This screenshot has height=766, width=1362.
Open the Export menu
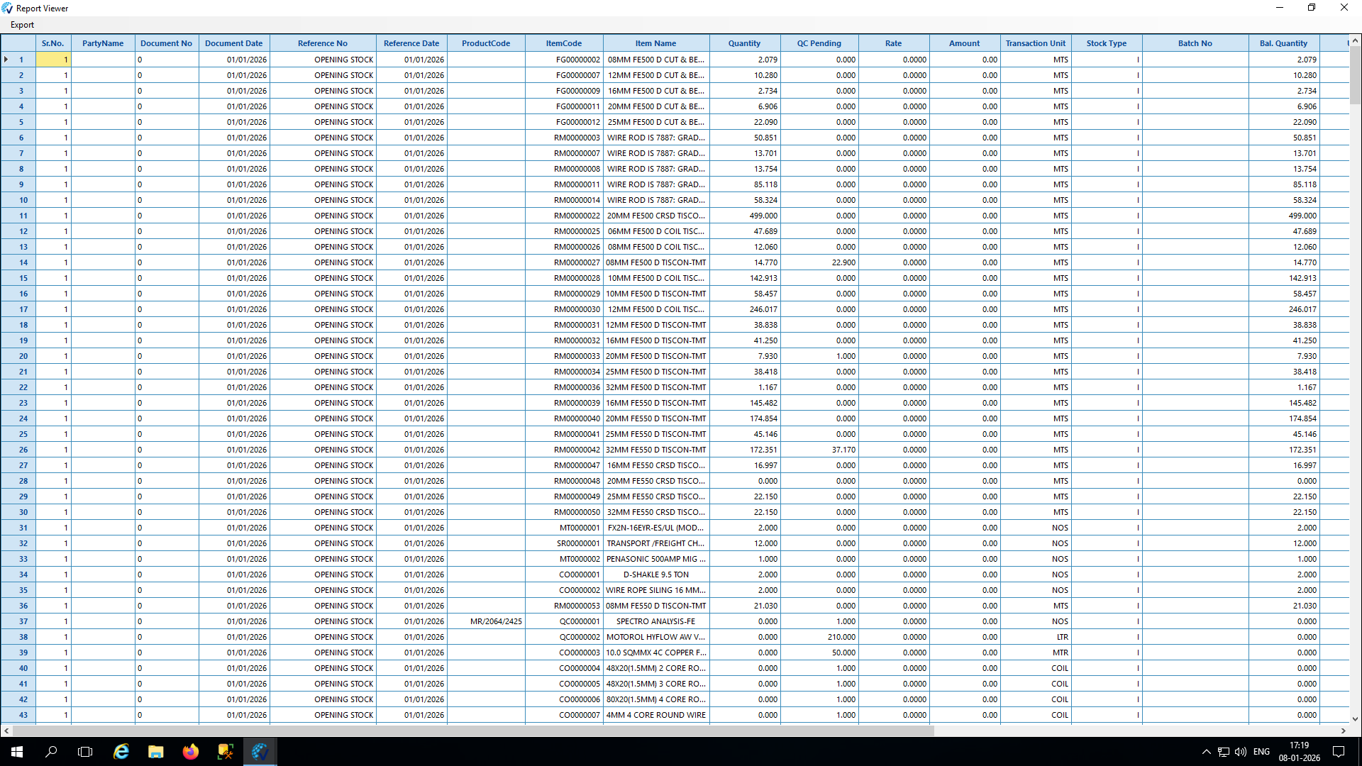click(22, 25)
